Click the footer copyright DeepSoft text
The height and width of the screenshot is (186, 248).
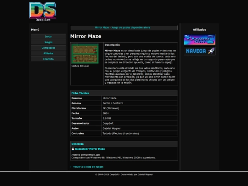(124, 175)
